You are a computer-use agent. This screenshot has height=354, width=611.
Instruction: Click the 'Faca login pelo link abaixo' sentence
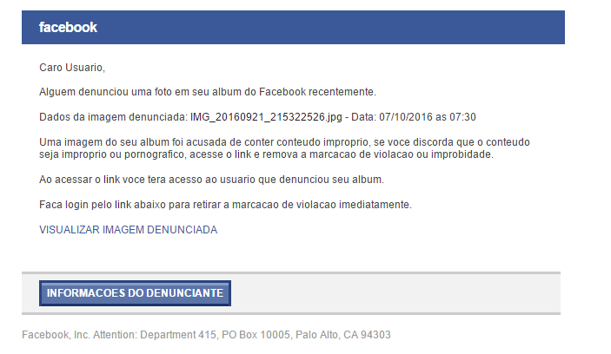pyautogui.click(x=225, y=205)
